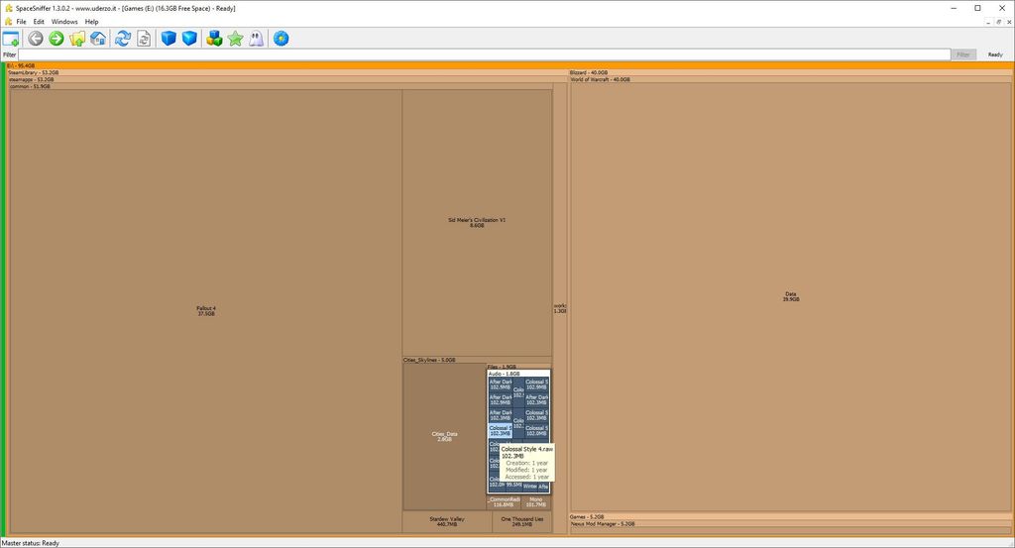Select the narrow workshop 1.3GB block

coord(560,308)
